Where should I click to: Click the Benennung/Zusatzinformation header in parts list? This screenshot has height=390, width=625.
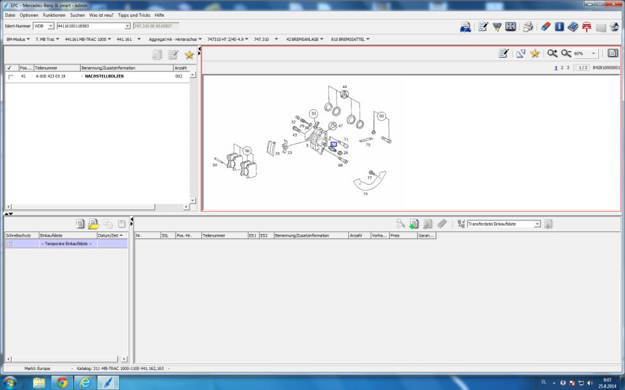[x=127, y=68]
